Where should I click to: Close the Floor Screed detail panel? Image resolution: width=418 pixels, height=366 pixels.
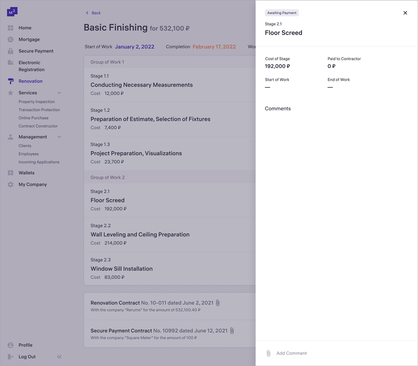(405, 13)
